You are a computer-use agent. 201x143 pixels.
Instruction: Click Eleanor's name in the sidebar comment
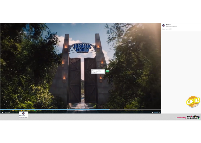168,25
